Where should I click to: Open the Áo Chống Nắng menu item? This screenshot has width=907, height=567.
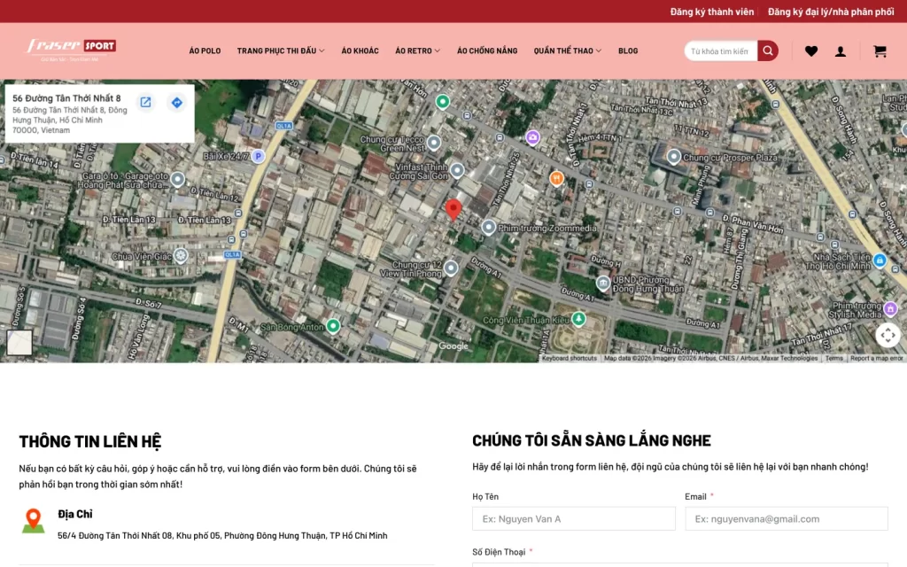pos(487,50)
